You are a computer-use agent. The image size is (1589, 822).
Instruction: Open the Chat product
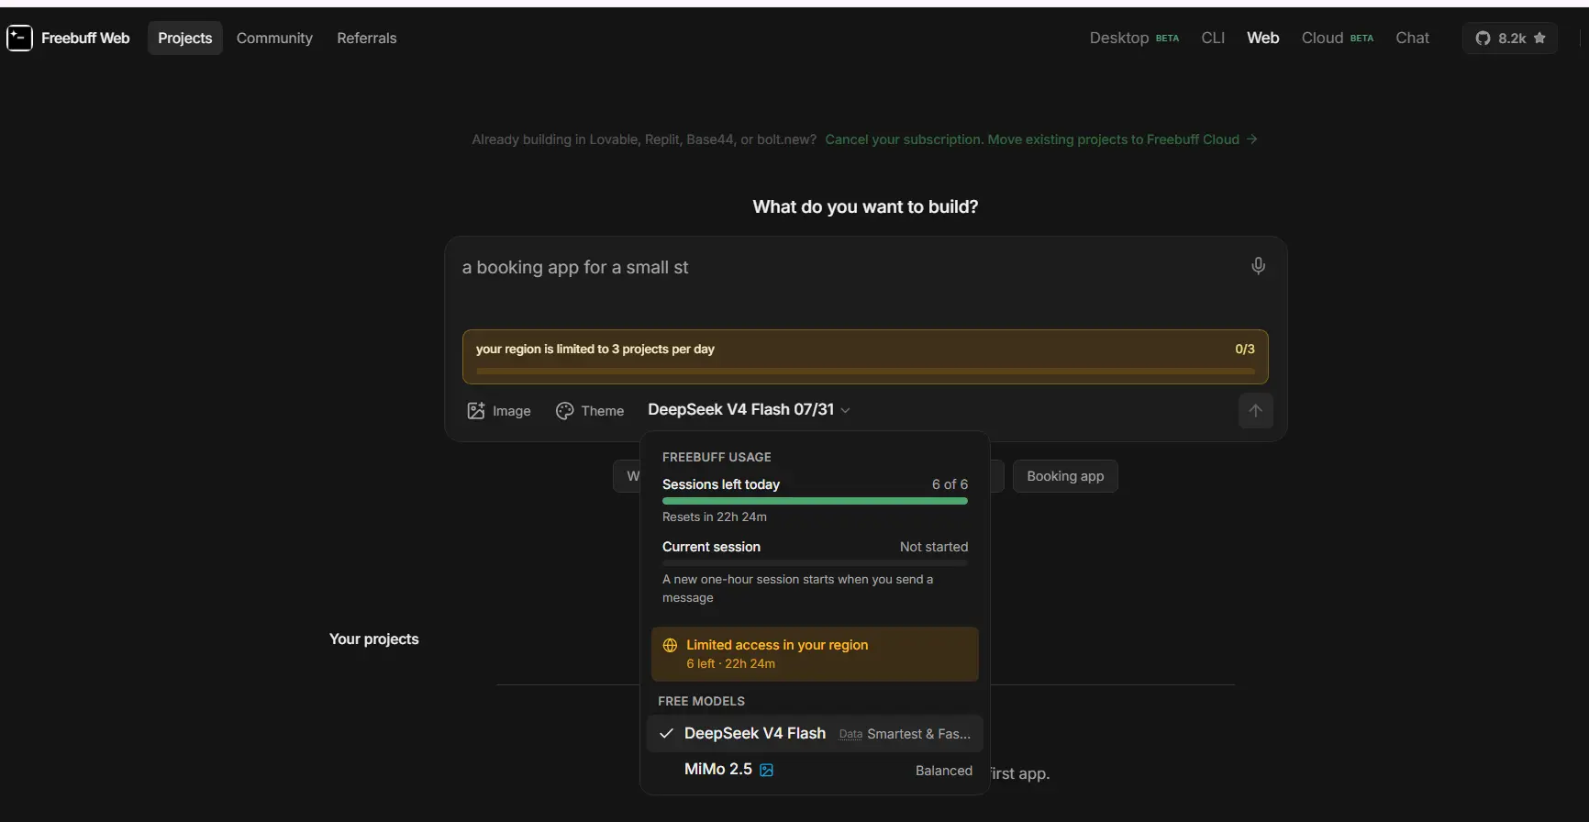[1412, 38]
